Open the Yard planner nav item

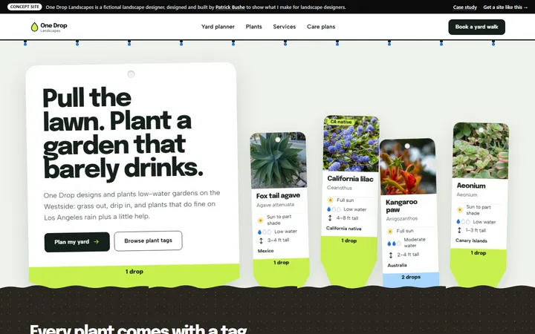[218, 27]
